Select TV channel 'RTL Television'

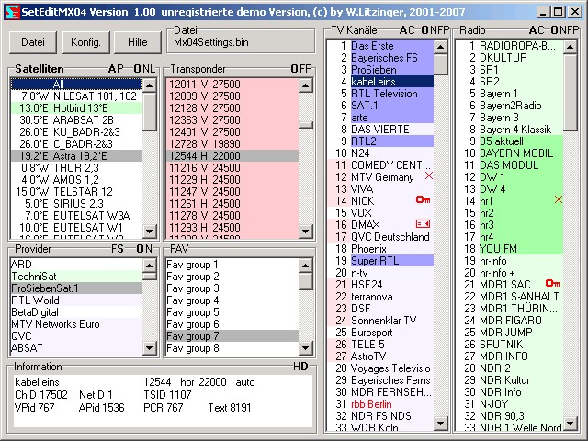380,94
